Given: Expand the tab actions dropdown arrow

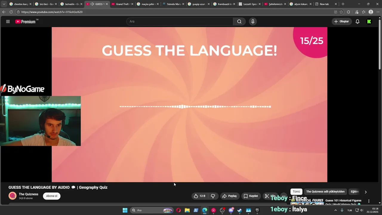Looking at the screenshot, I should pos(4,4).
